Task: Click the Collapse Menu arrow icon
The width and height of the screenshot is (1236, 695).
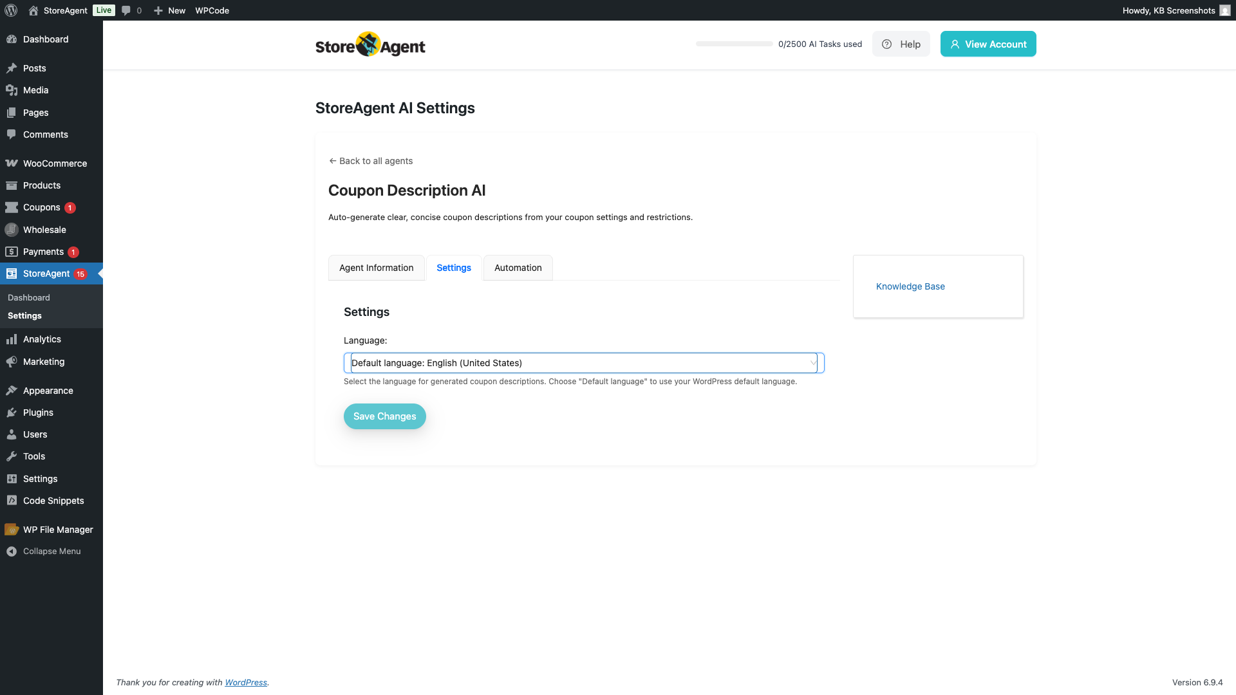Action: pos(12,551)
